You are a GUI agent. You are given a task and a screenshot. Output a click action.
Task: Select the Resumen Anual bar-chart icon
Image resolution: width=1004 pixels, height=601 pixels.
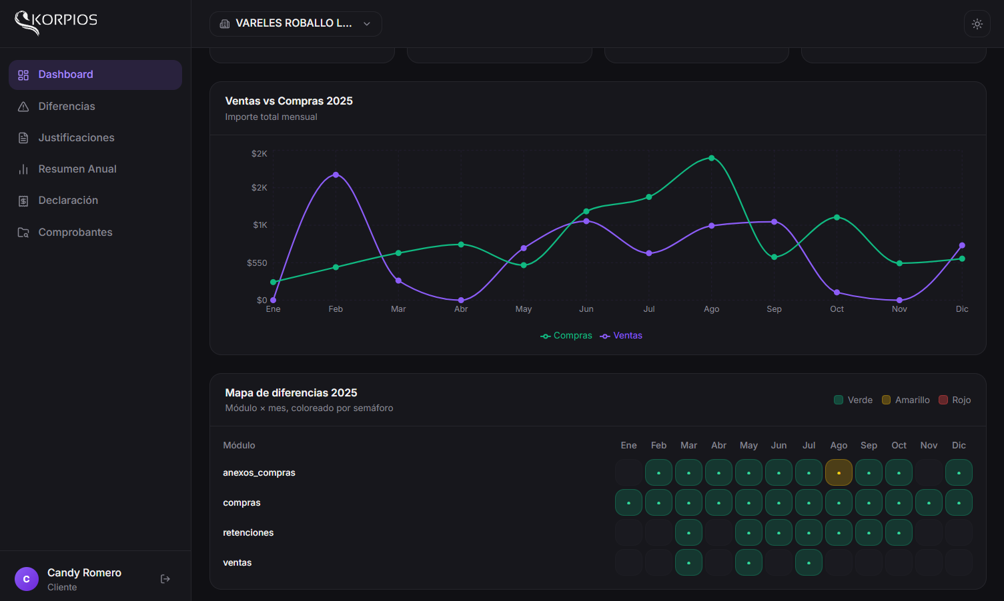point(23,169)
